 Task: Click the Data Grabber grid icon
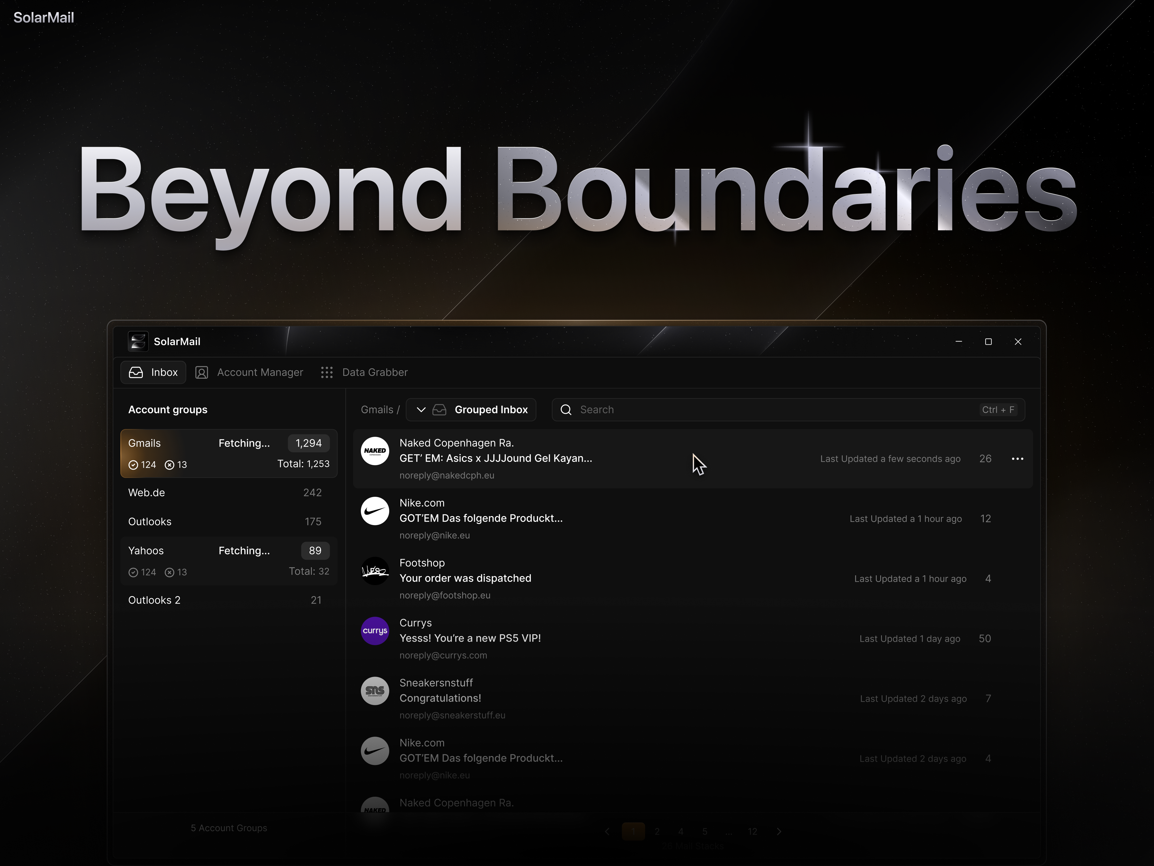(327, 372)
